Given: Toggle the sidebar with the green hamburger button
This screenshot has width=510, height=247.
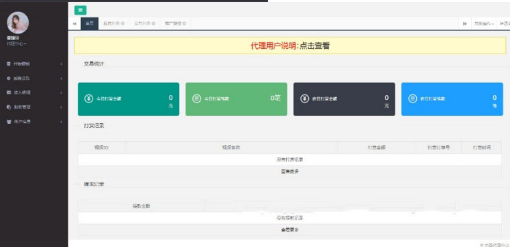Looking at the screenshot, I should [x=80, y=10].
